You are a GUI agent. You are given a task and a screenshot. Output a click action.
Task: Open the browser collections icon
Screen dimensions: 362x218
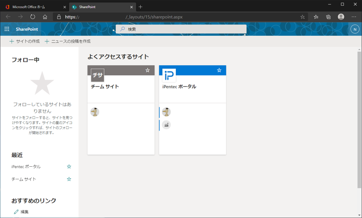click(x=328, y=17)
